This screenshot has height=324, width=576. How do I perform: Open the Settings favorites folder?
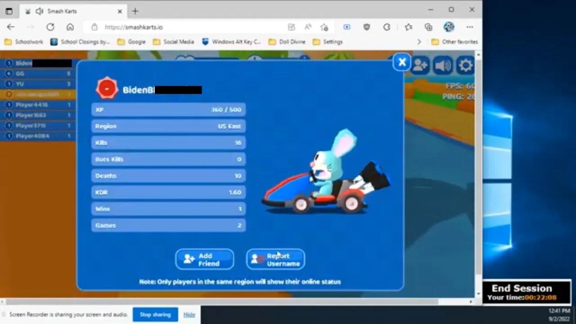[x=328, y=42]
